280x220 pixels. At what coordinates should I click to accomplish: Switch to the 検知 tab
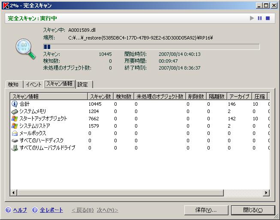[x=13, y=85]
